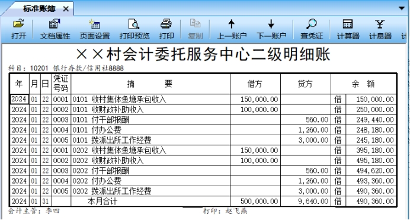410x220 pixels.
Task: Click the 摘要 column header
Action: [150, 84]
